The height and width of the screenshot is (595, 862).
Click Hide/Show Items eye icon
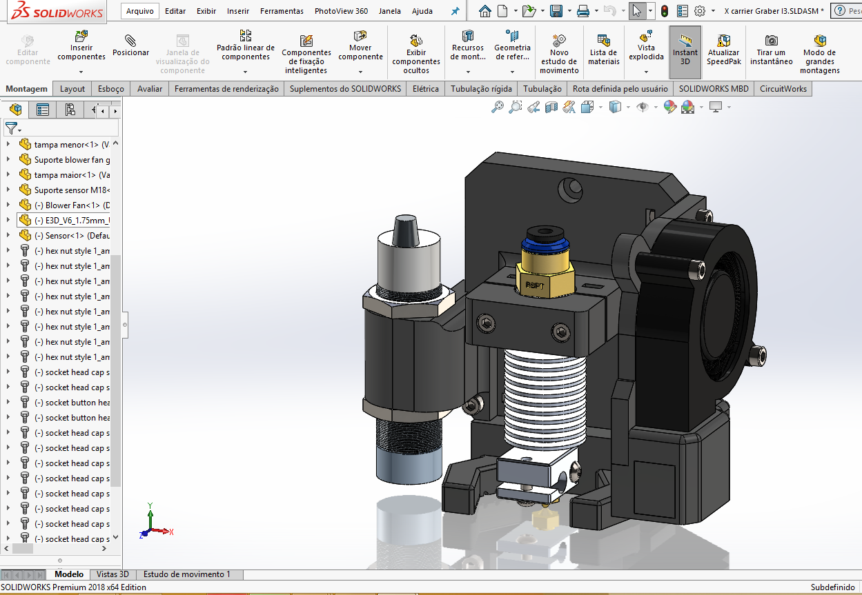click(642, 107)
